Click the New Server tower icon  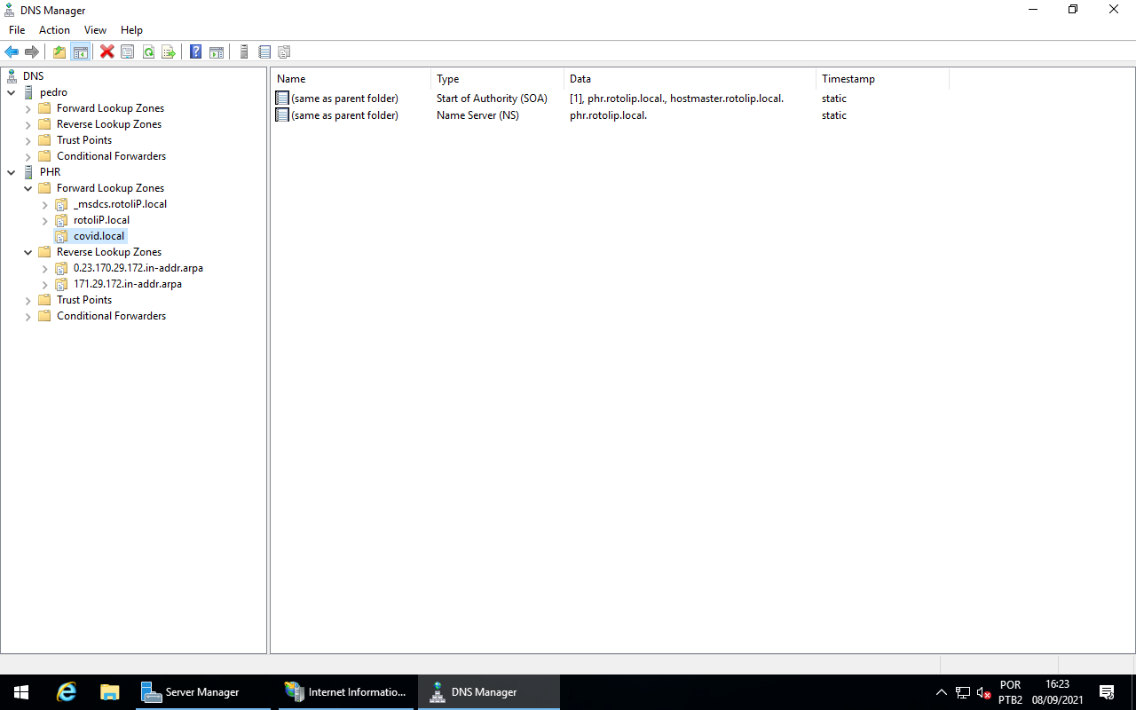[244, 52]
